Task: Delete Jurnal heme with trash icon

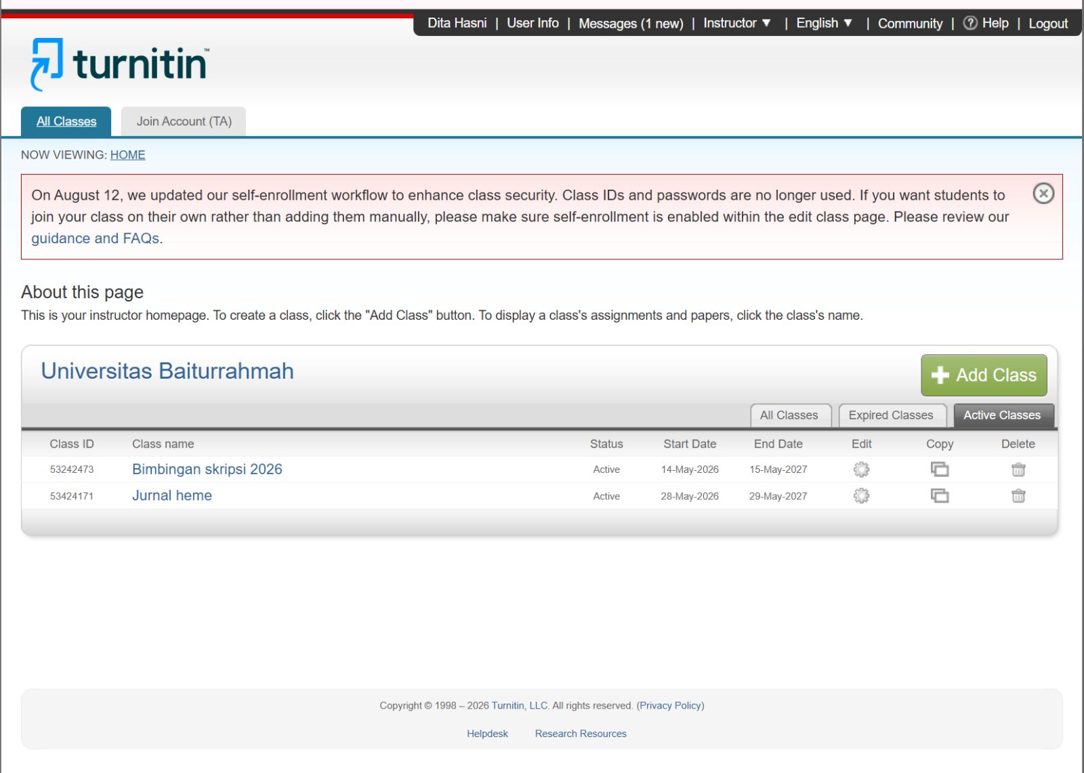Action: pos(1018,496)
